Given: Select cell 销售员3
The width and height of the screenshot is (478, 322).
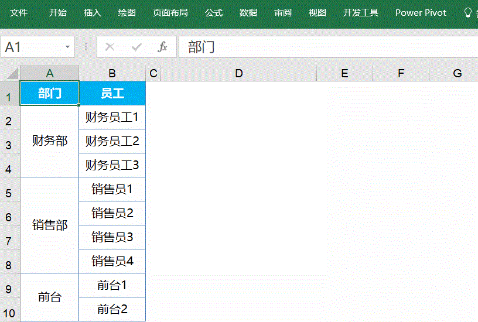Looking at the screenshot, I should tap(112, 237).
